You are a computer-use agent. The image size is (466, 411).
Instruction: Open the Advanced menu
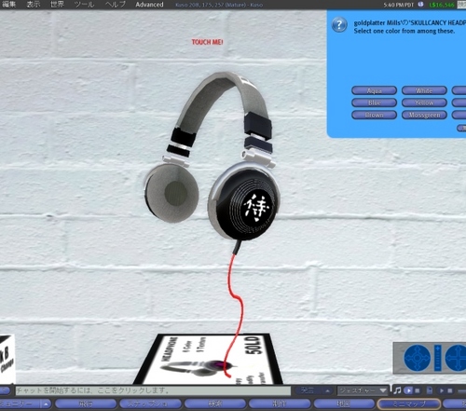(149, 5)
